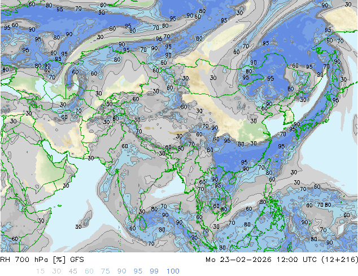Click the "RH 700 hPa [%] GFS" title

[42, 260]
